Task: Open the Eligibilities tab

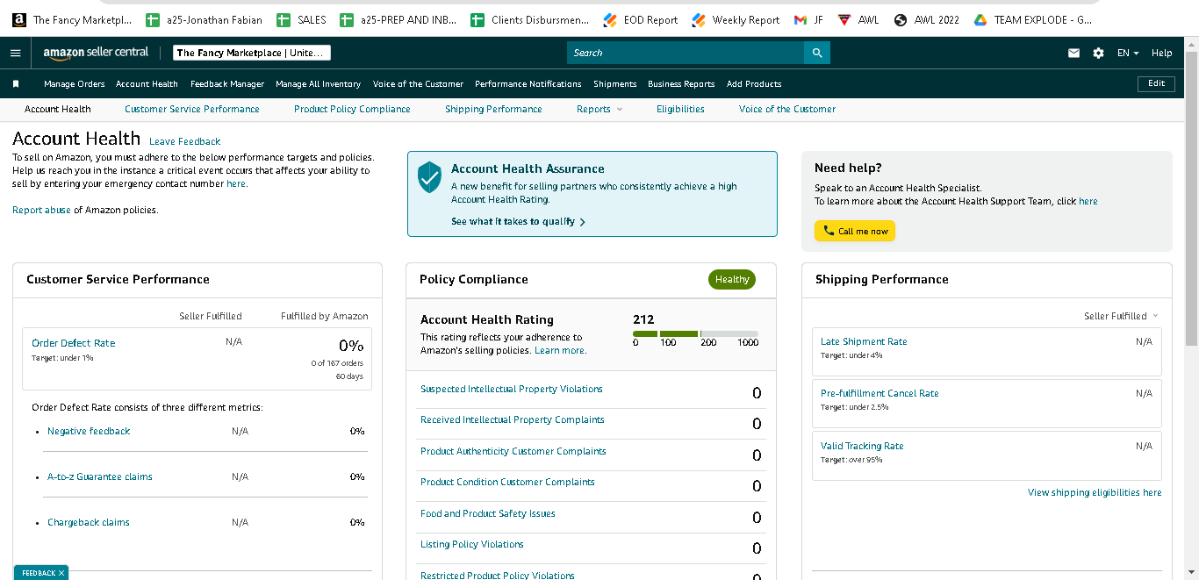Action: (x=680, y=109)
